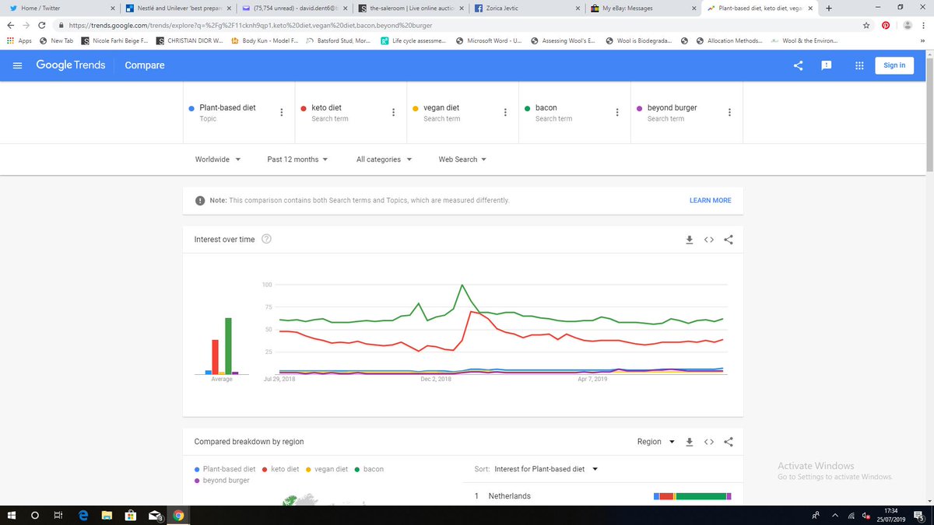The height and width of the screenshot is (525, 934).
Task: Open the Life cycle assessment bookmark
Action: 413,40
